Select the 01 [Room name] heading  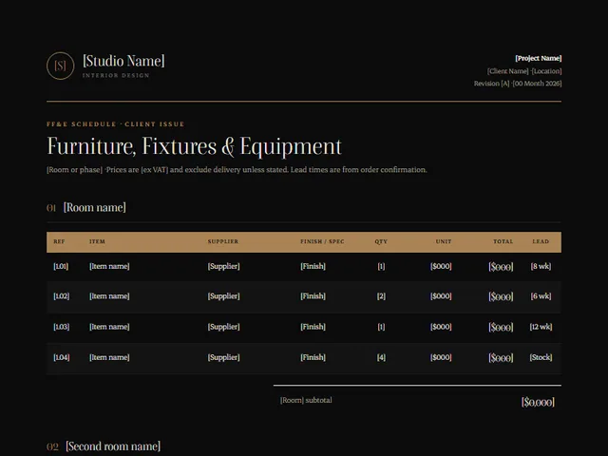[86, 207]
